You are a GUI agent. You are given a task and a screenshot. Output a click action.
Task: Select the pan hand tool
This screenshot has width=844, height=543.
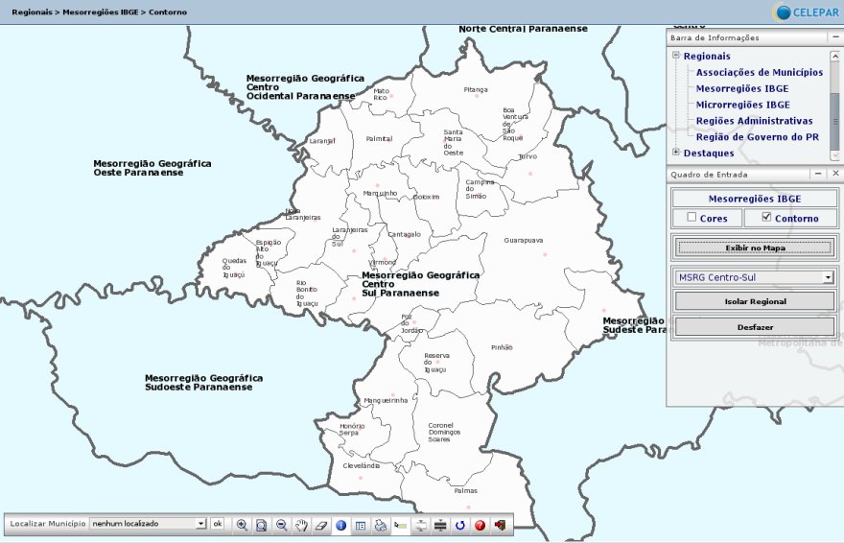[x=301, y=525]
